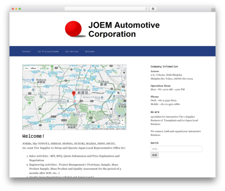Image resolution: width=225 pixels, height=191 pixels.
Task: Open the Welcome! menu item
Action: 90,51
